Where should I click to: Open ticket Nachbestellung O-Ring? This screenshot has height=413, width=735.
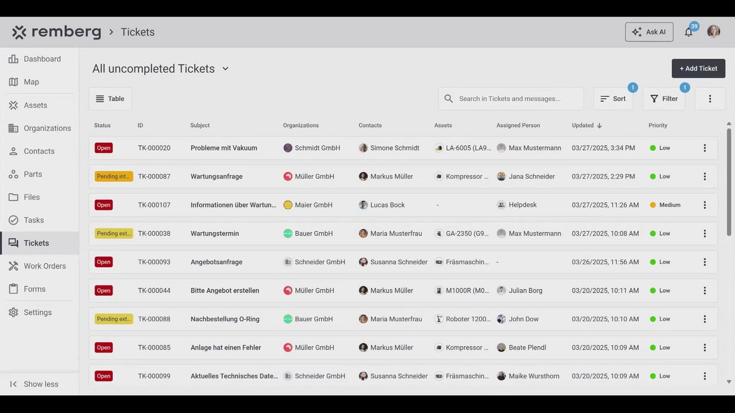(x=225, y=319)
